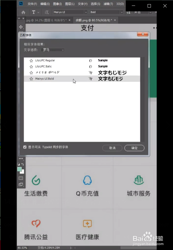Select the Move tool
This screenshot has width=173, height=250.
pos(21,27)
